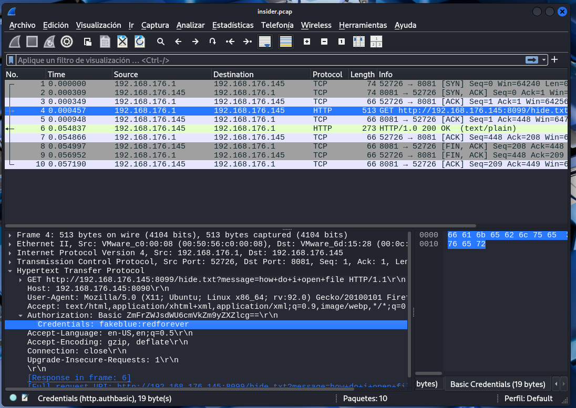Expand Transmission Control Protocol node

point(10,262)
